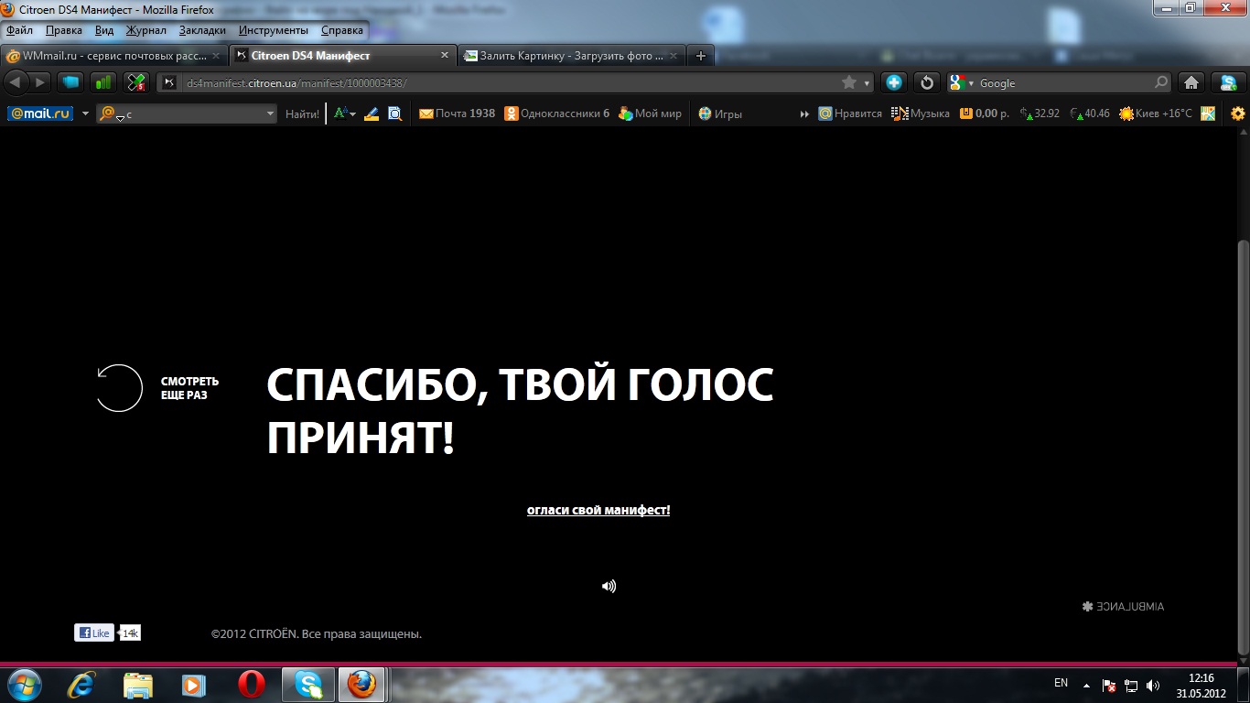This screenshot has height=703, width=1250.
Task: Click in the address bar URL
Action: click(x=512, y=83)
